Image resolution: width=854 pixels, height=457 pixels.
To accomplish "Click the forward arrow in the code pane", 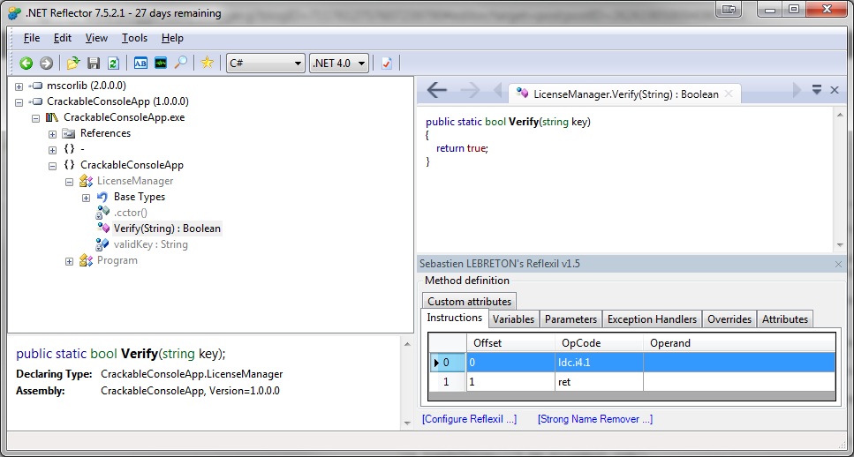I will point(470,90).
